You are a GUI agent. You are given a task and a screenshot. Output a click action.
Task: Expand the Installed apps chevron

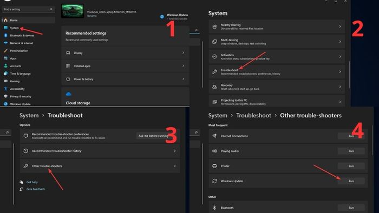point(183,66)
